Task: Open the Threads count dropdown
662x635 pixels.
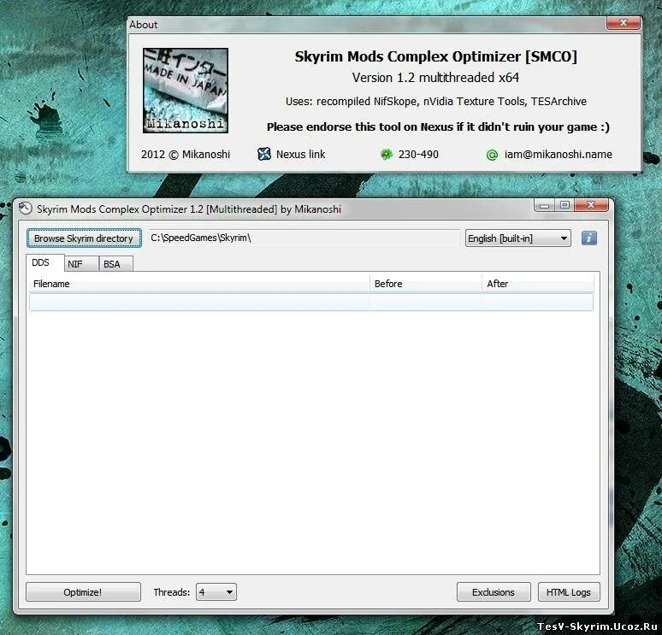Action: (216, 592)
